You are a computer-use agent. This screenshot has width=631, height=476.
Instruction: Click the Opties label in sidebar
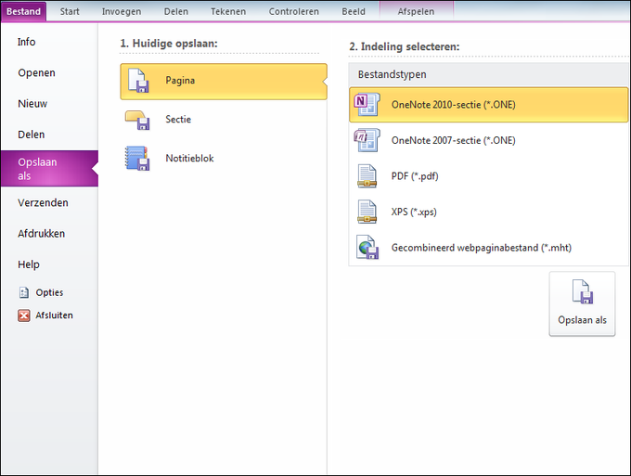click(x=49, y=292)
